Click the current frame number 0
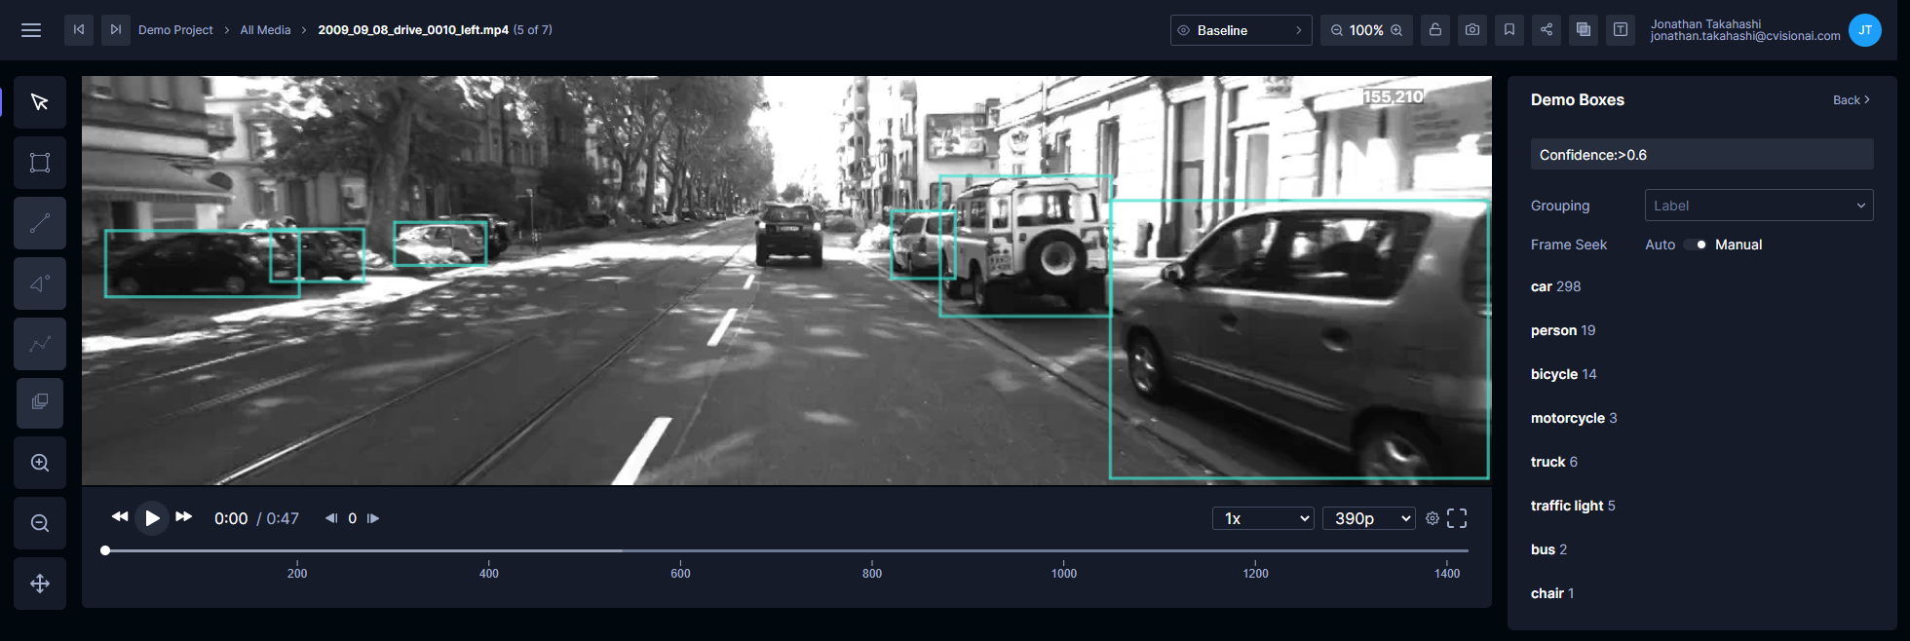Screen dimensions: 1910x641 (x=353, y=518)
